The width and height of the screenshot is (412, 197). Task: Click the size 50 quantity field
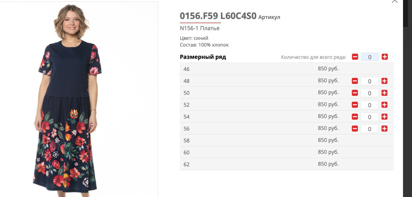(x=370, y=93)
